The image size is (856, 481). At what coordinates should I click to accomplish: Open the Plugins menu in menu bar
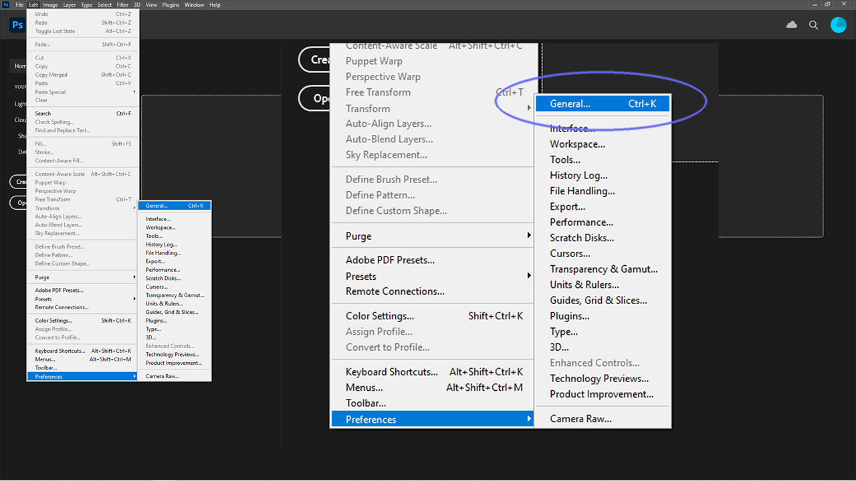click(x=171, y=5)
